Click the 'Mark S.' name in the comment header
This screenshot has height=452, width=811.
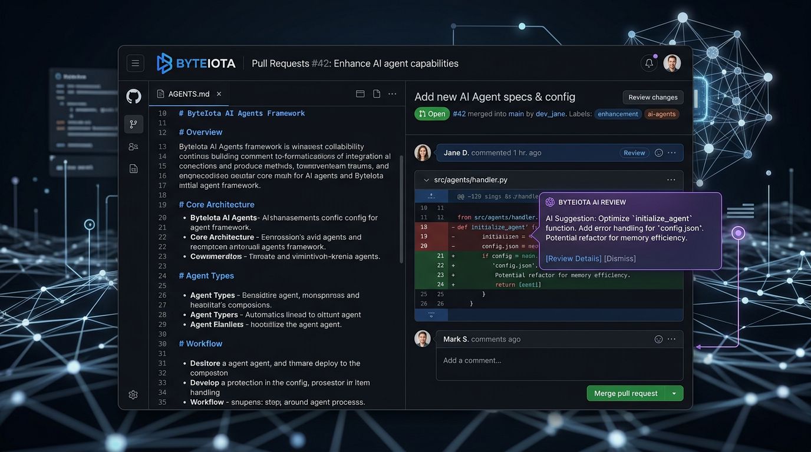pos(456,339)
